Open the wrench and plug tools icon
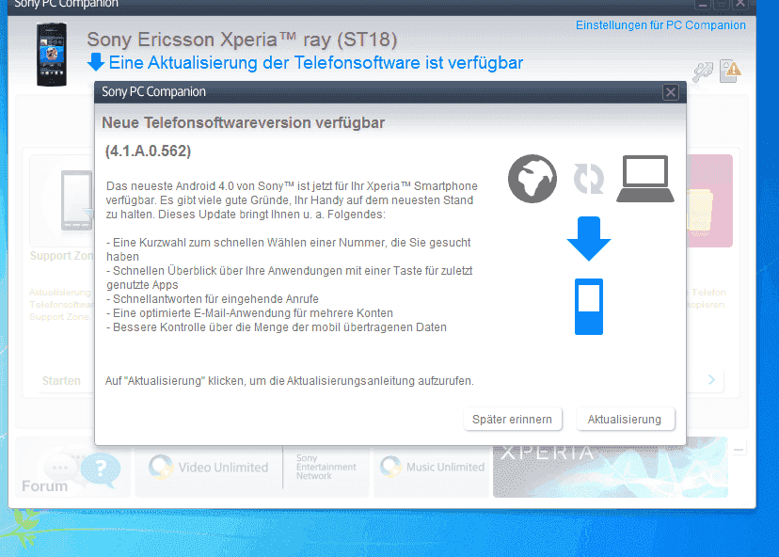The width and height of the screenshot is (779, 557). click(x=703, y=72)
